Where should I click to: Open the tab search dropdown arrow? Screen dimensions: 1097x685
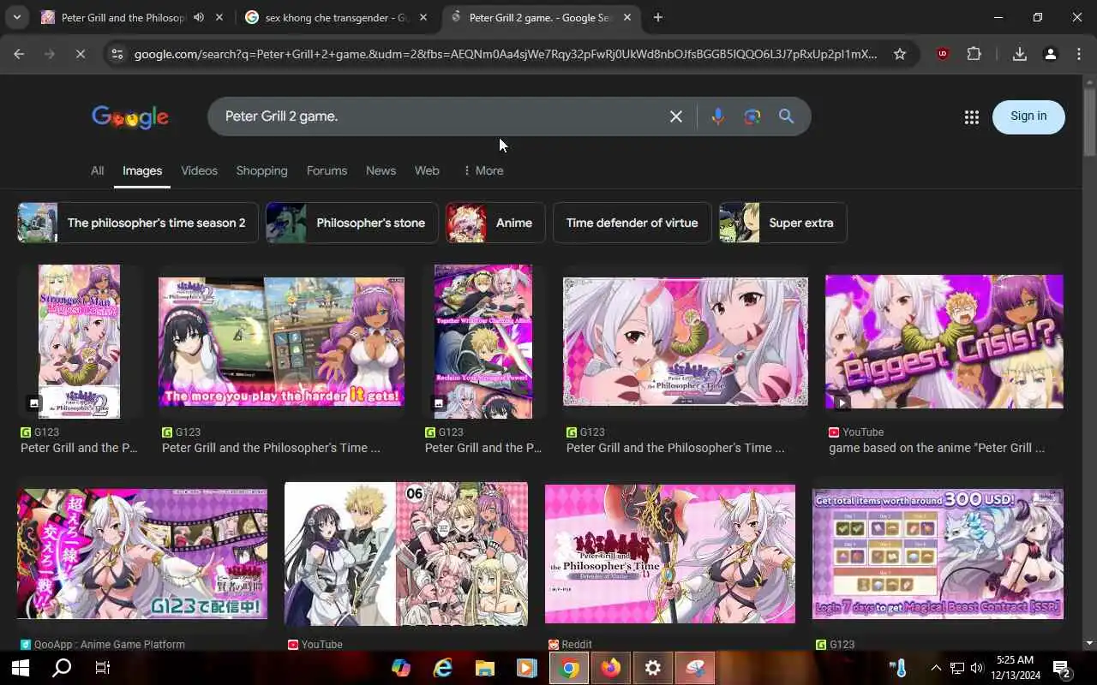click(17, 17)
